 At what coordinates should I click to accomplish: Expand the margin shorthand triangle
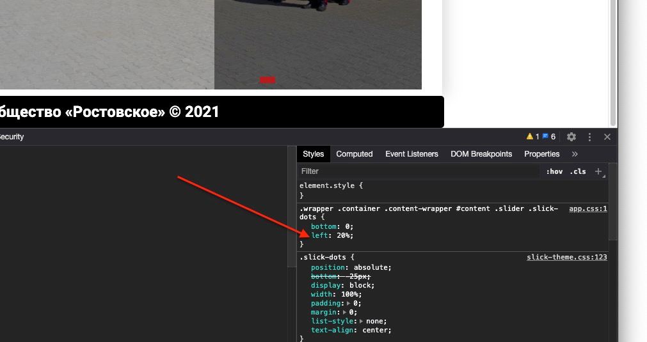pyautogui.click(x=345, y=313)
